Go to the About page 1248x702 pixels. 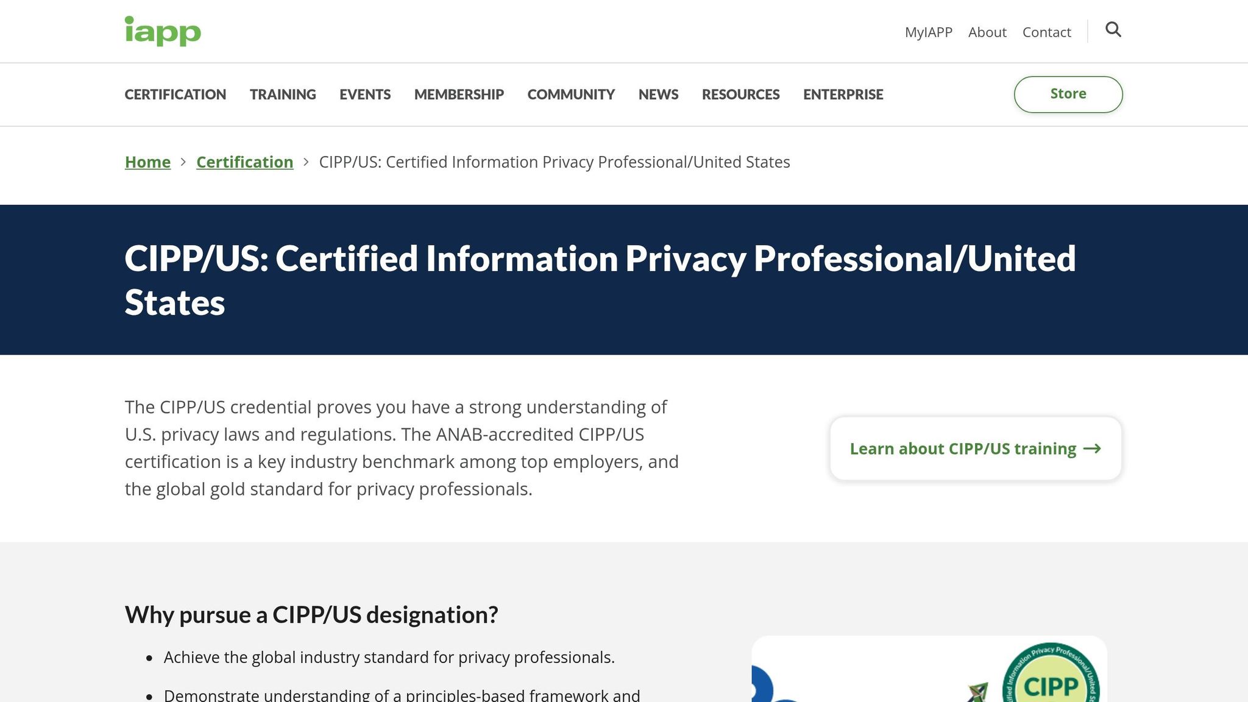point(987,32)
